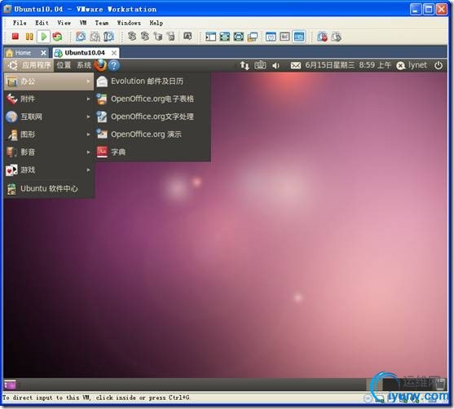
Task: Open the View menu in VMware
Action: pos(64,23)
